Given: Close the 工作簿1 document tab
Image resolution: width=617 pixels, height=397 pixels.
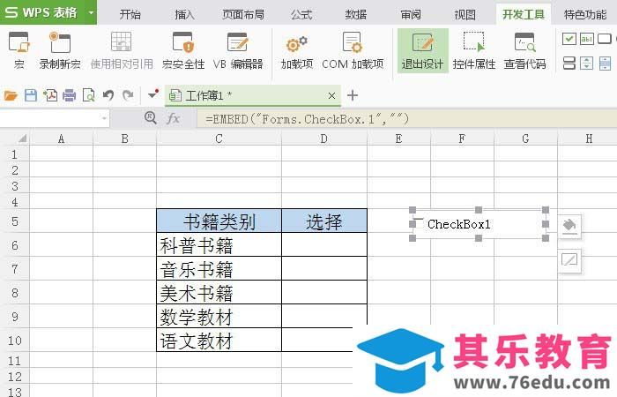Looking at the screenshot, I should point(331,95).
